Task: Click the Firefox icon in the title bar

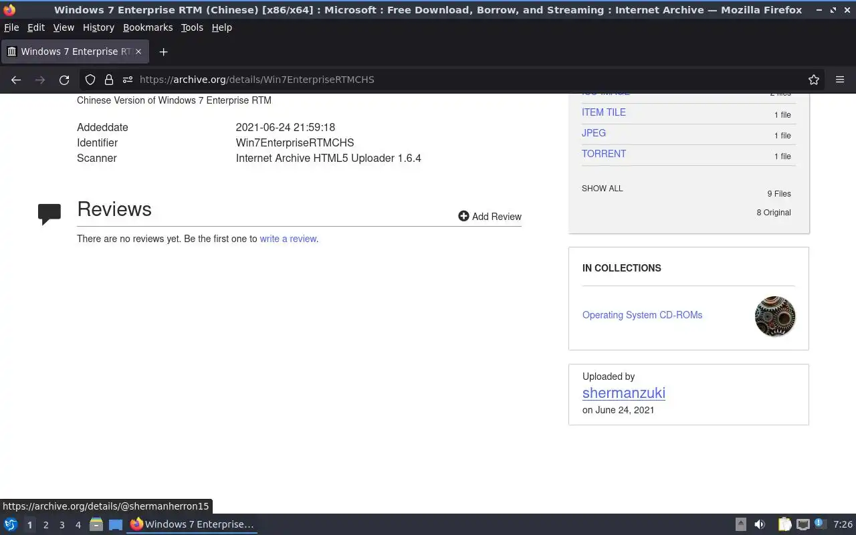Action: [9, 9]
